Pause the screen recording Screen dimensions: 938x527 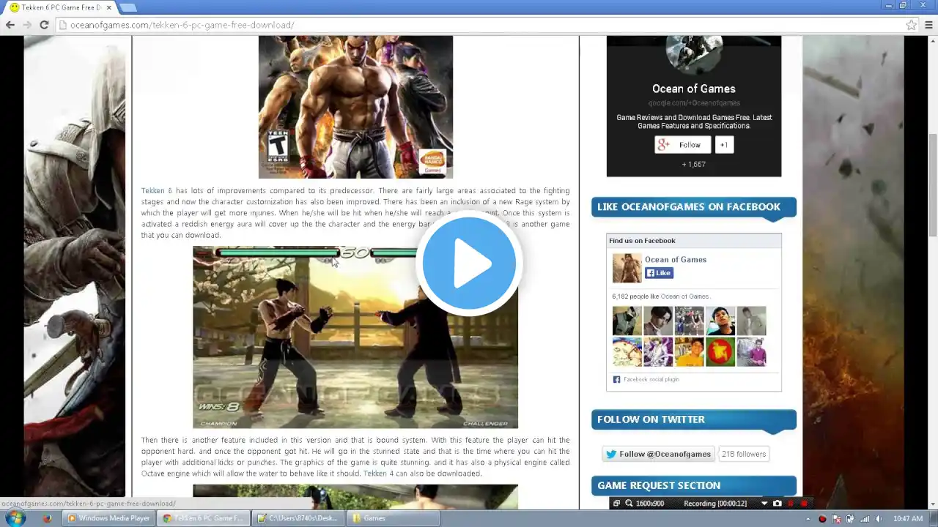pos(791,504)
